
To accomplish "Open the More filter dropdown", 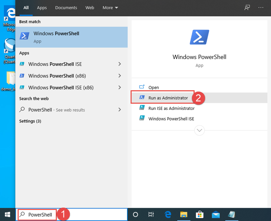I will click(x=110, y=8).
